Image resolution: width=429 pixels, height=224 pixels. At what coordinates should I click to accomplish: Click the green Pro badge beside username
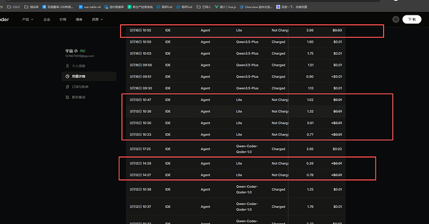point(83,51)
